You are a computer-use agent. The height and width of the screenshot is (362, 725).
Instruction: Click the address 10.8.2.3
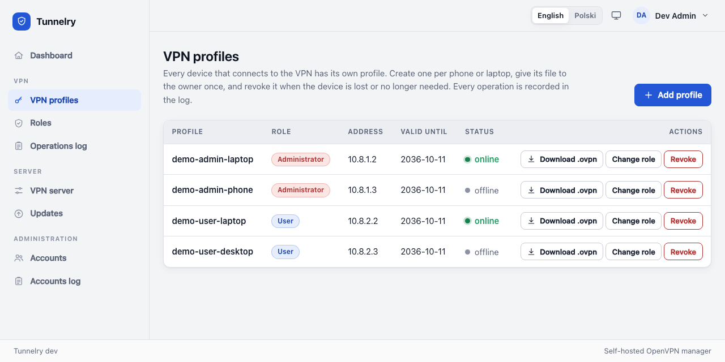pos(363,252)
